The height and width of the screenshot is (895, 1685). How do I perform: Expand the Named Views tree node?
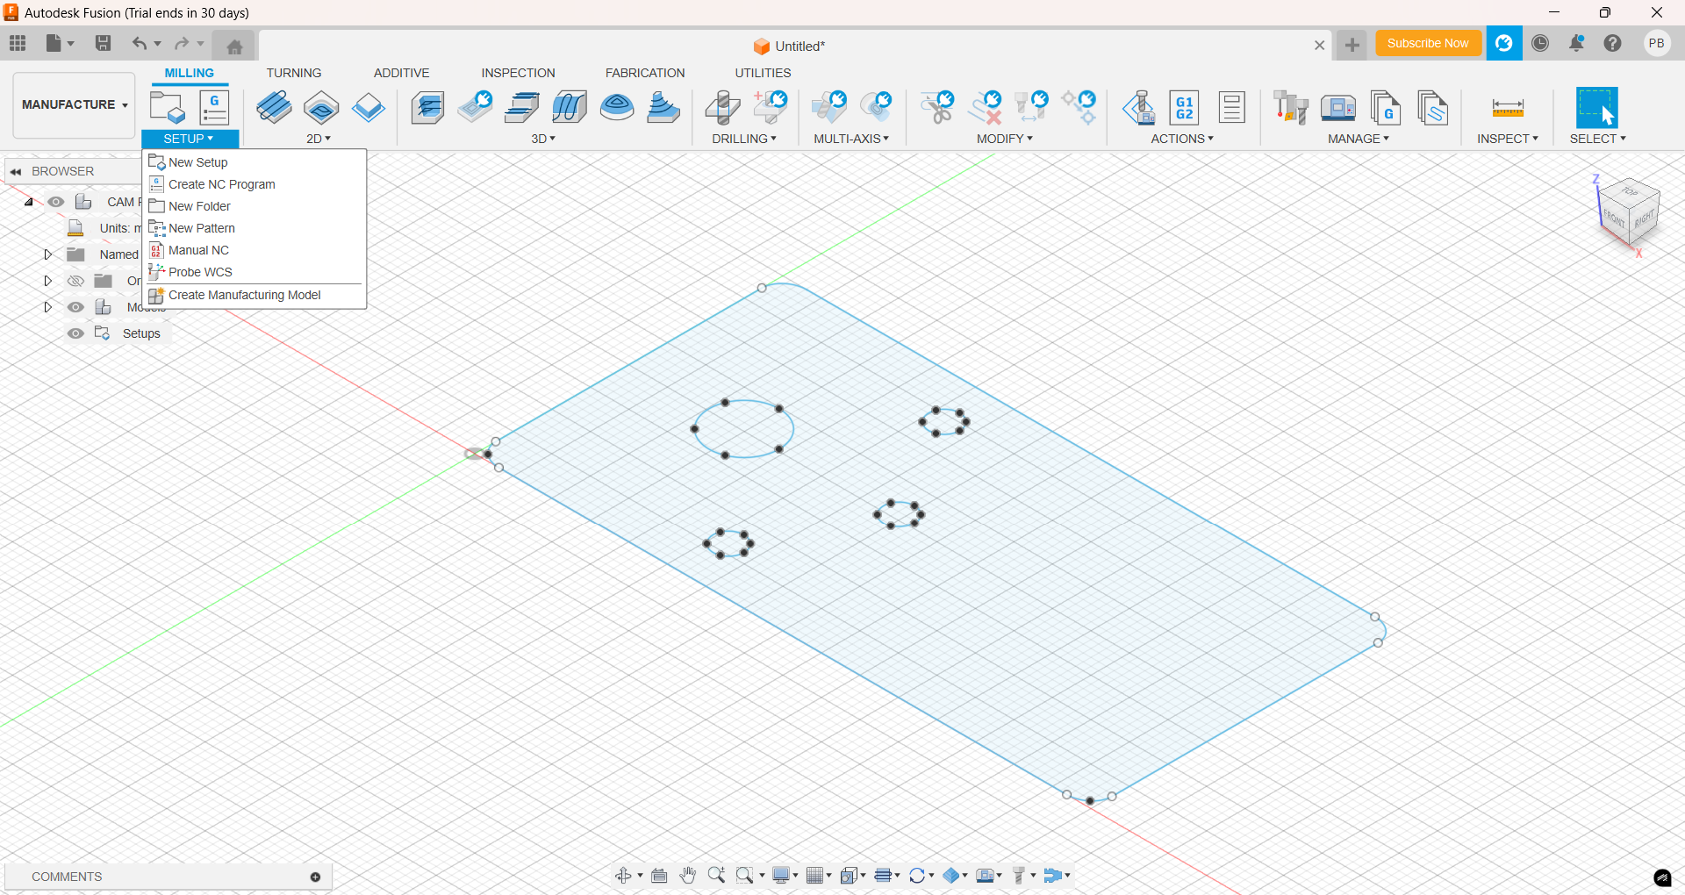point(47,254)
